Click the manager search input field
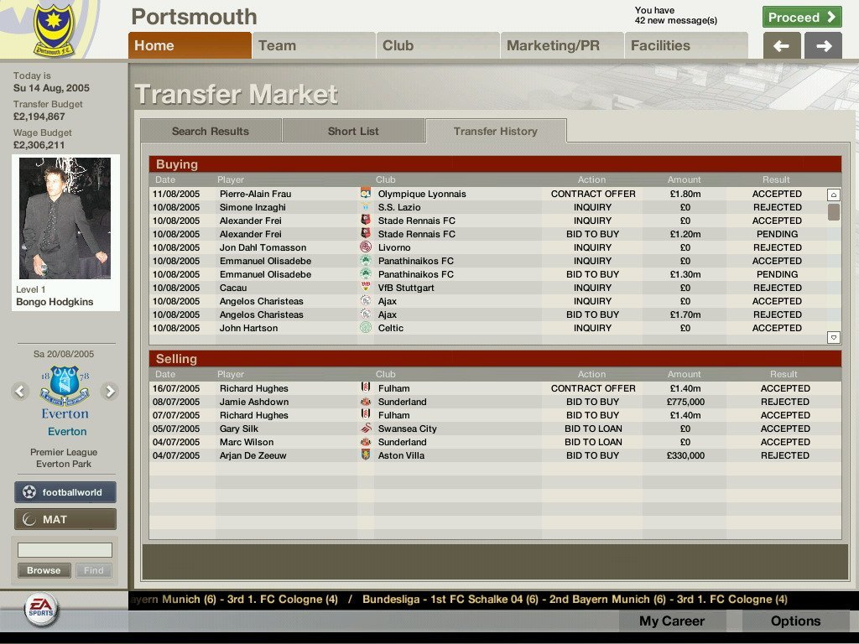 click(x=65, y=550)
